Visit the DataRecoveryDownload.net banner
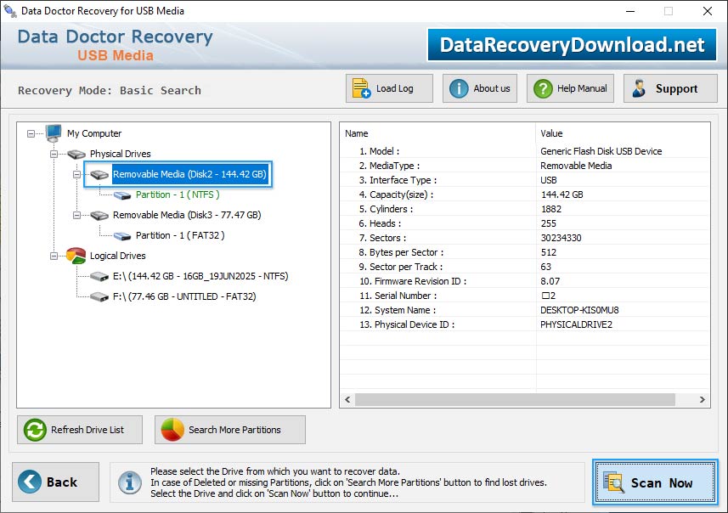The image size is (728, 513). pyautogui.click(x=572, y=44)
